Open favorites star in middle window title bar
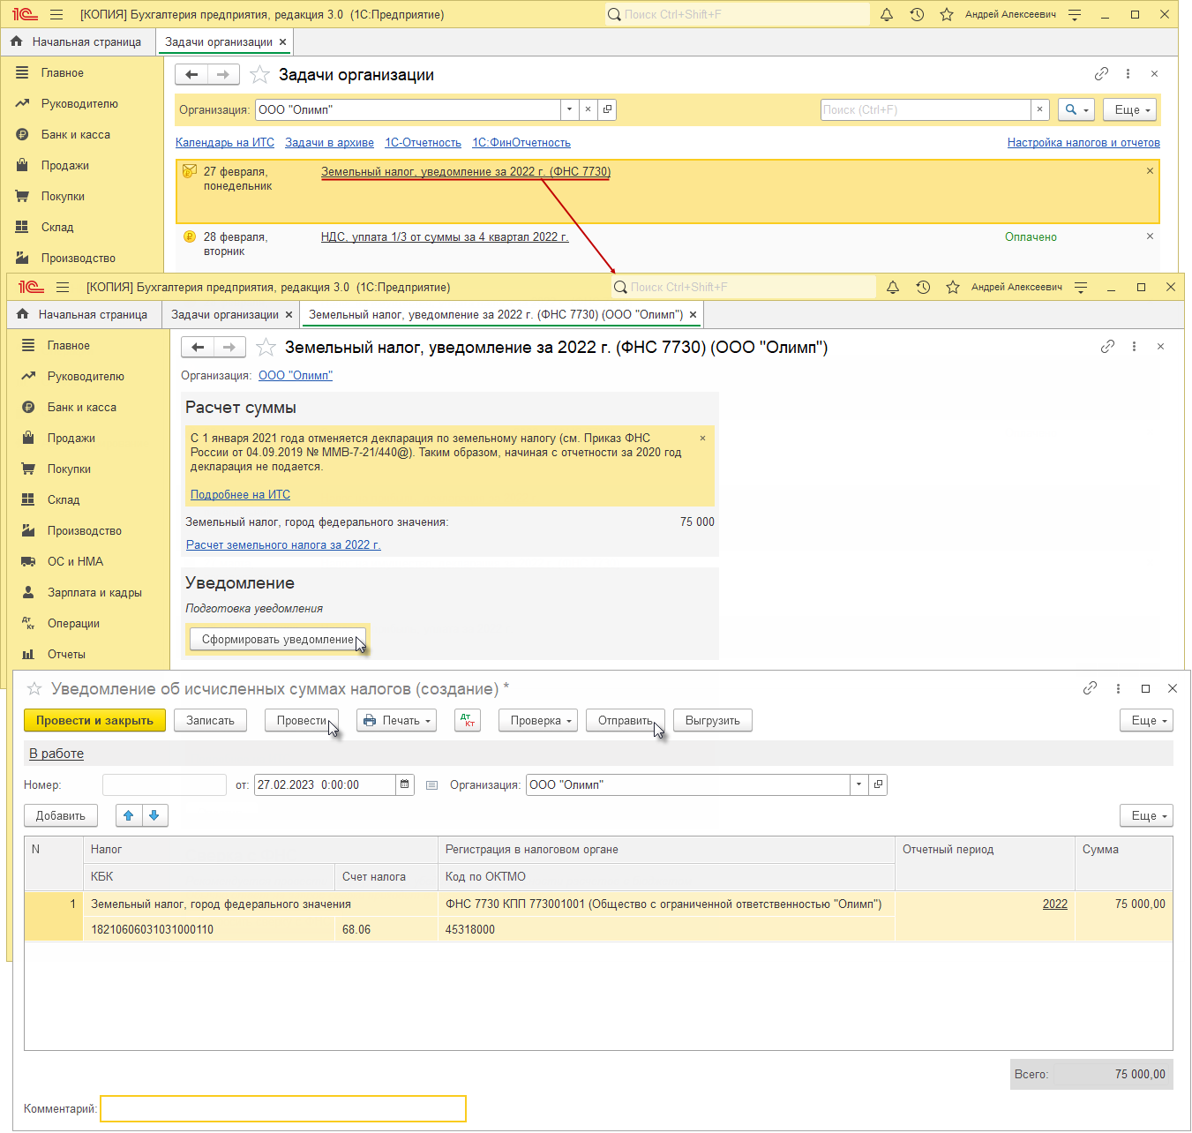 click(x=953, y=287)
